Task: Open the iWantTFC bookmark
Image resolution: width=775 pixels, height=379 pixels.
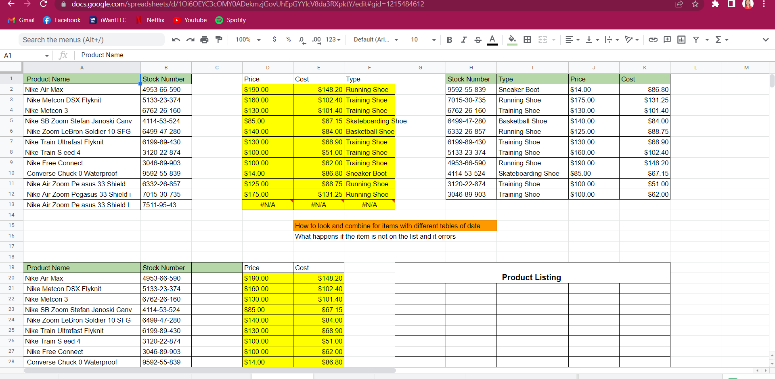Action: click(x=108, y=20)
